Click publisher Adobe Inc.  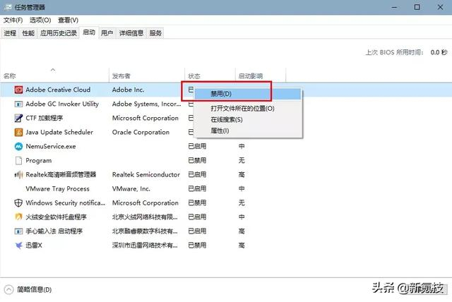[x=128, y=90]
